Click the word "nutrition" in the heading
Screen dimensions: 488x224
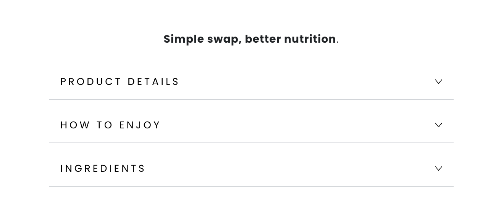[310, 39]
